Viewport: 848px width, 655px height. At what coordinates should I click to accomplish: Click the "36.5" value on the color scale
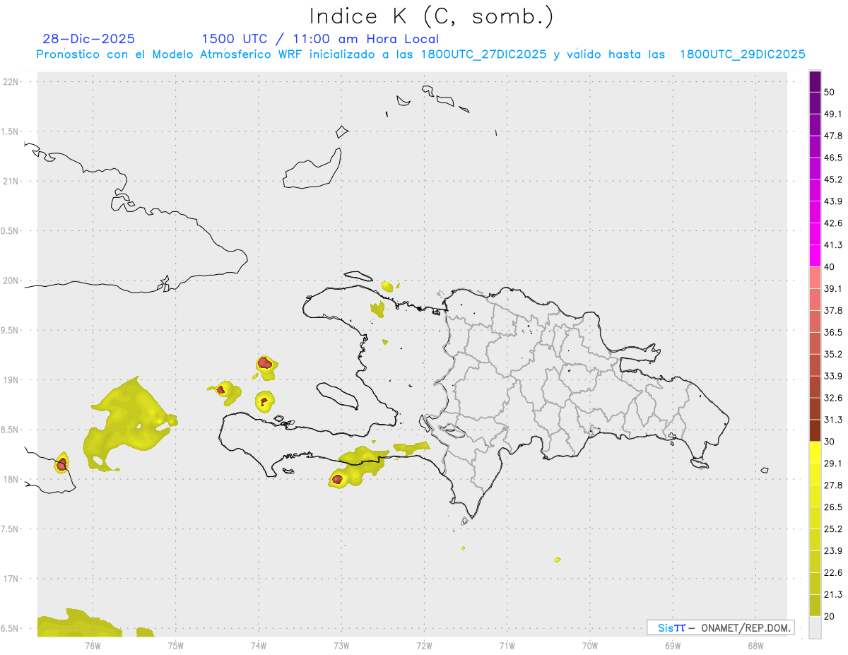click(x=833, y=332)
